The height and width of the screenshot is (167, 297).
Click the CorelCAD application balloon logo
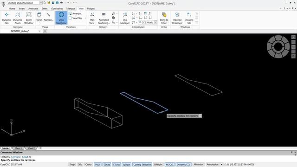[x=3, y=4]
